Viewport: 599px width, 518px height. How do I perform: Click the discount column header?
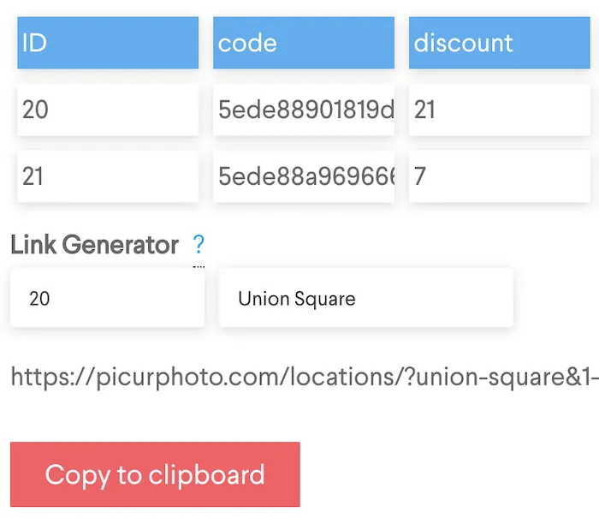(x=499, y=43)
